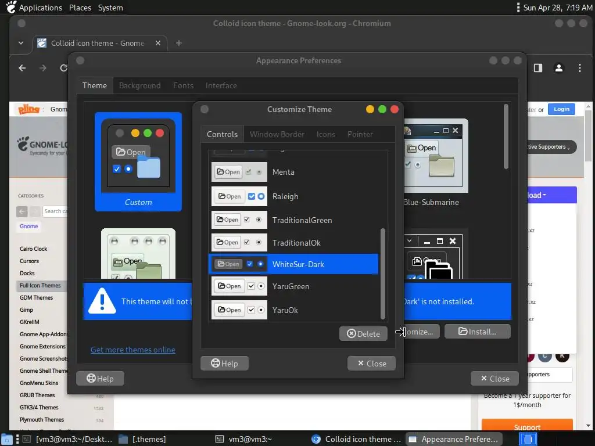Open Cursors category

click(29, 261)
